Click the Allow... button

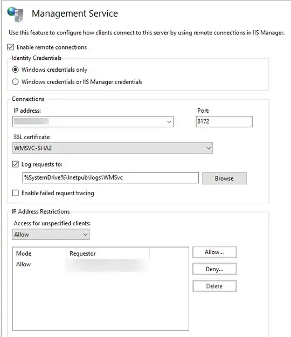pos(214,252)
